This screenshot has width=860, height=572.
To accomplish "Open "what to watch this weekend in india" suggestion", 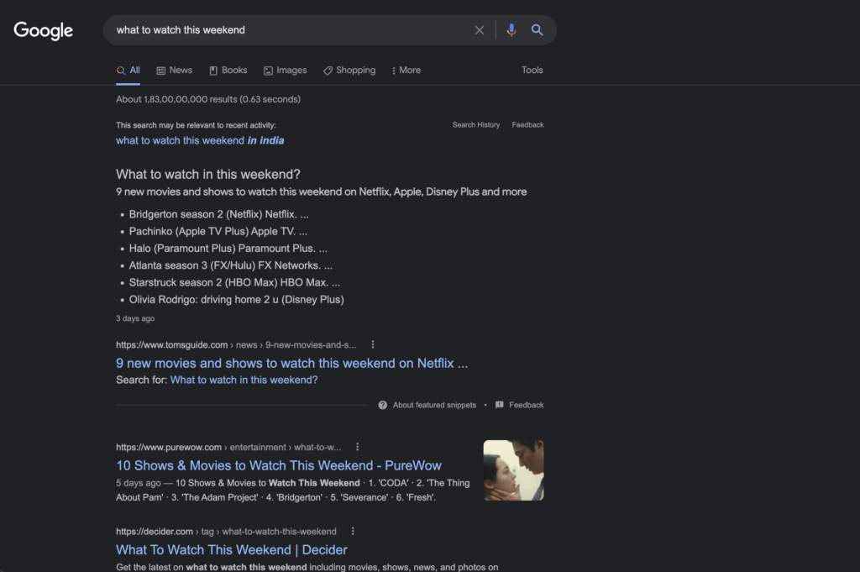I will point(200,140).
